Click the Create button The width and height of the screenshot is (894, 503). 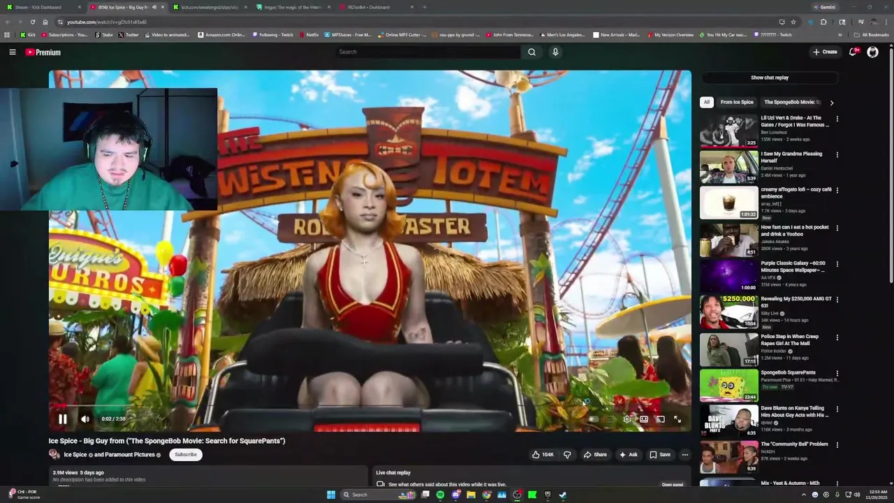coord(825,52)
